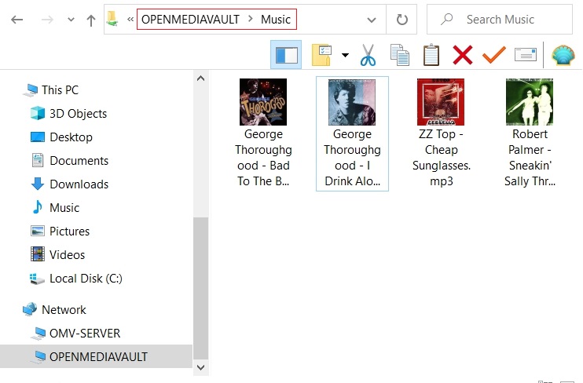The height and width of the screenshot is (383, 583).
Task: Click the navigation pane scroll-down arrow
Action: click(x=200, y=367)
